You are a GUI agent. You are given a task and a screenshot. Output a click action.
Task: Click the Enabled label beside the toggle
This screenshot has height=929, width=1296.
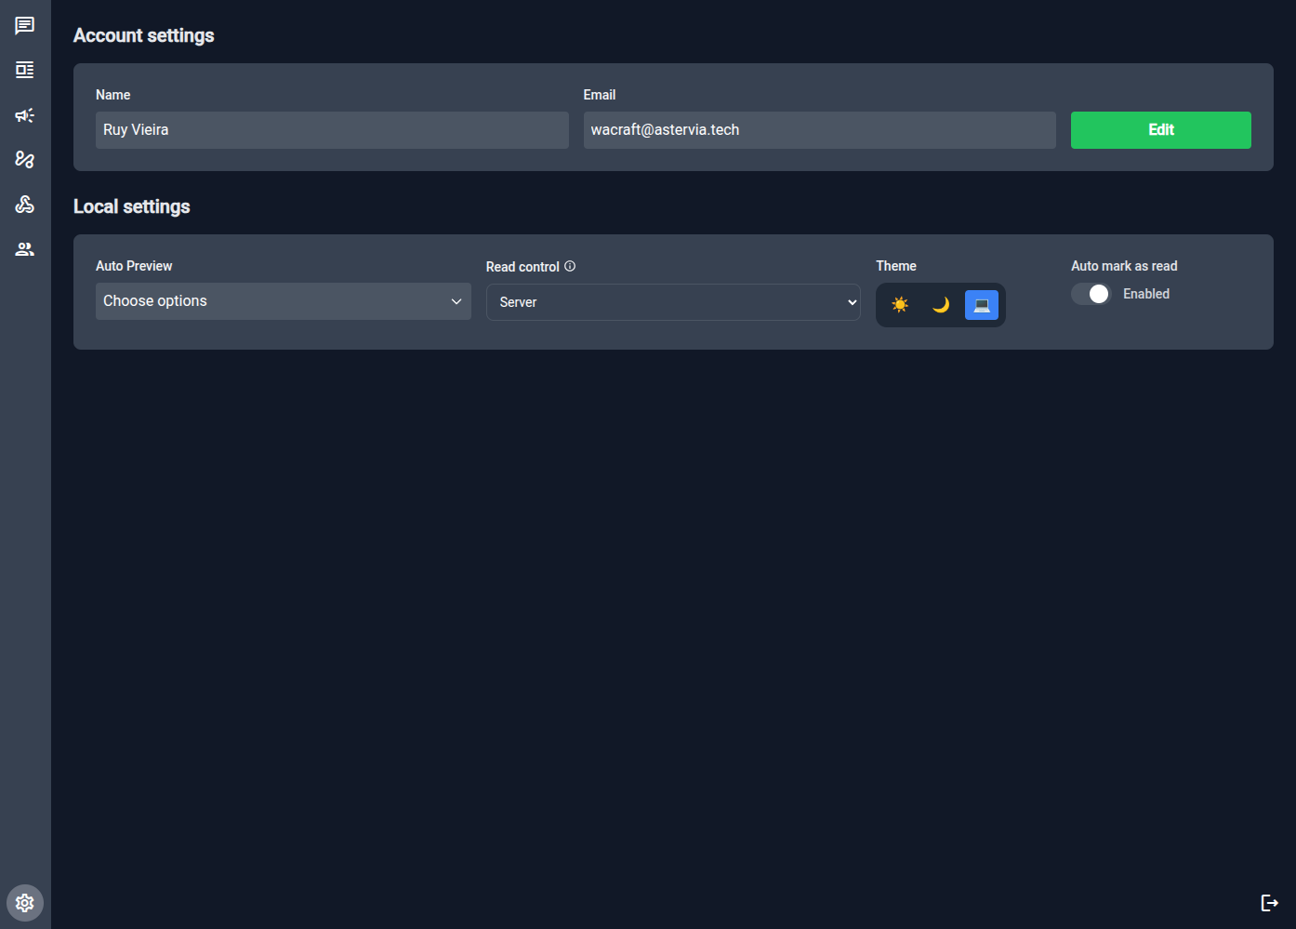click(1145, 294)
